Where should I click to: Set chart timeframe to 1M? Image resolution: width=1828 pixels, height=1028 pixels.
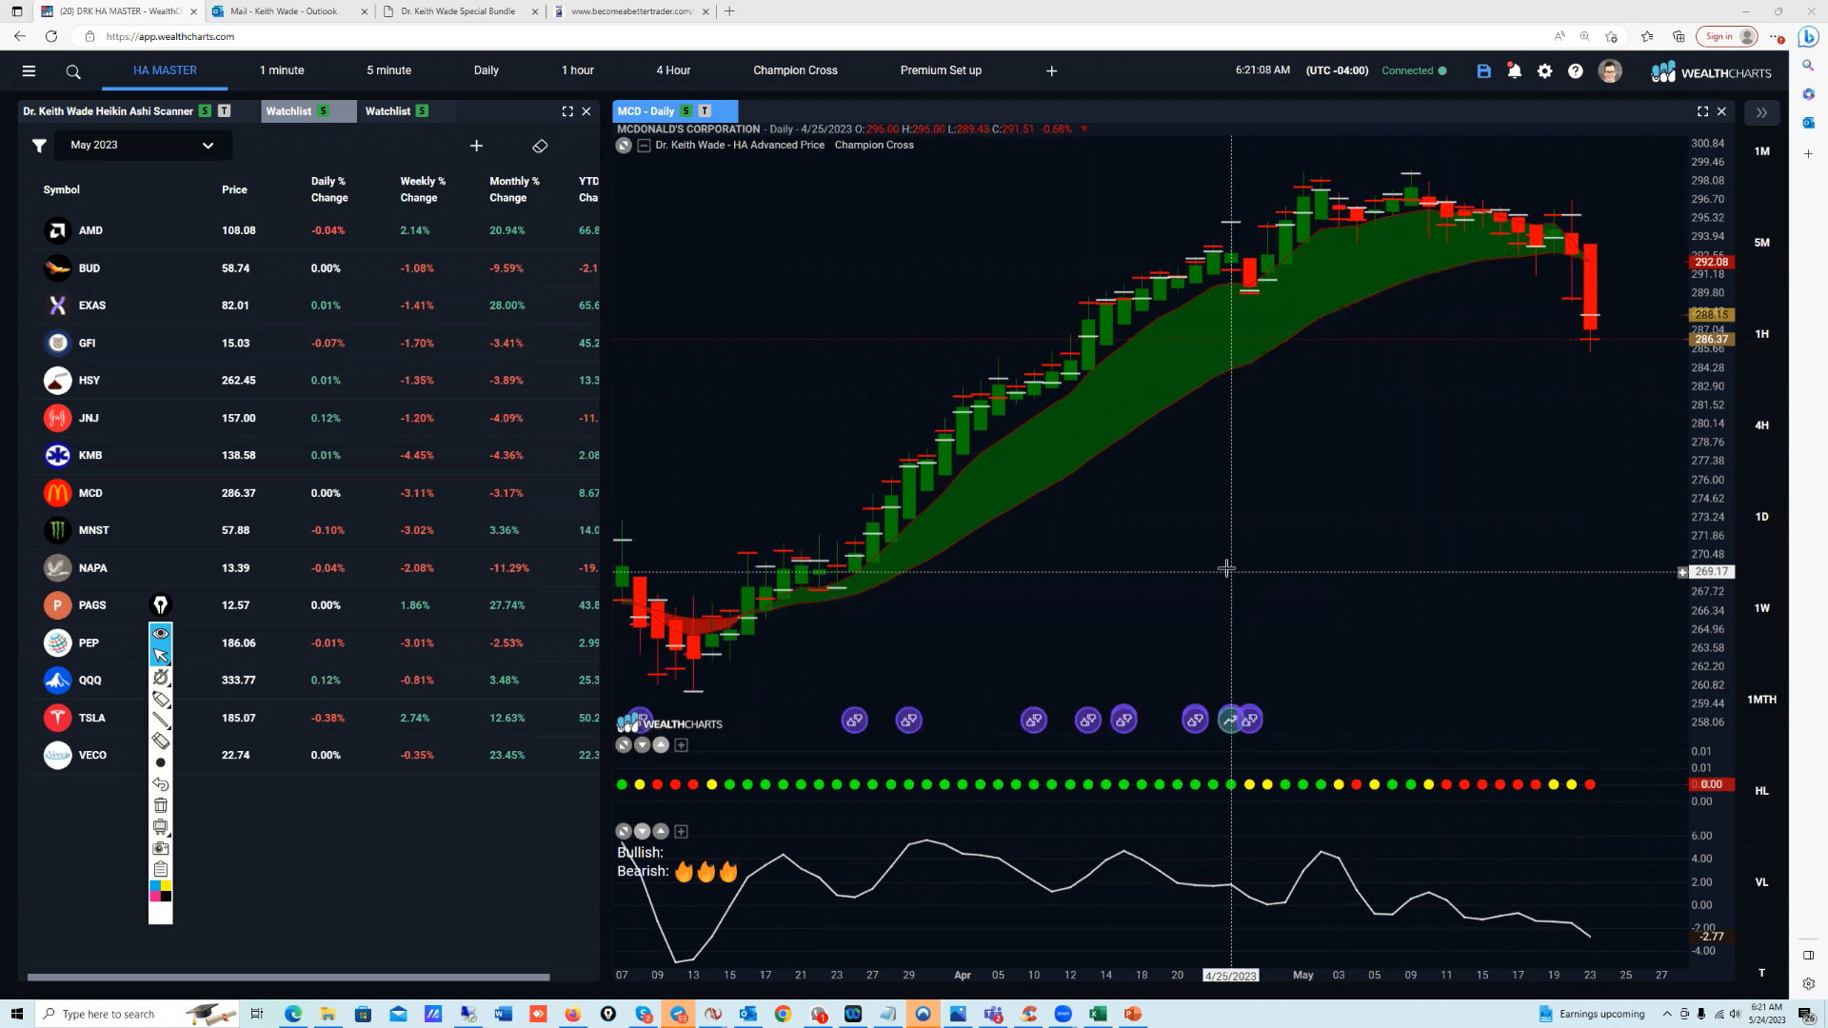point(1761,151)
